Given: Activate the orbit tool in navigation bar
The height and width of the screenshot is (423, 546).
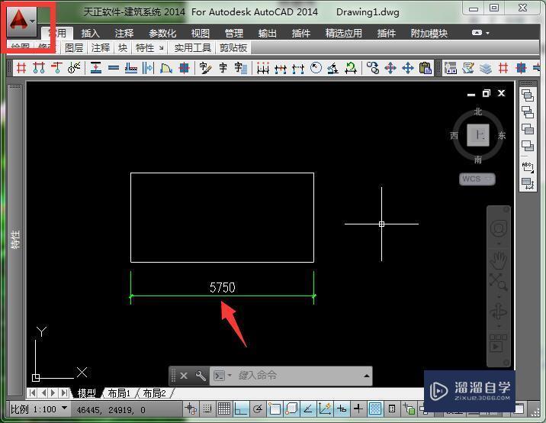Looking at the screenshot, I should point(498,312).
